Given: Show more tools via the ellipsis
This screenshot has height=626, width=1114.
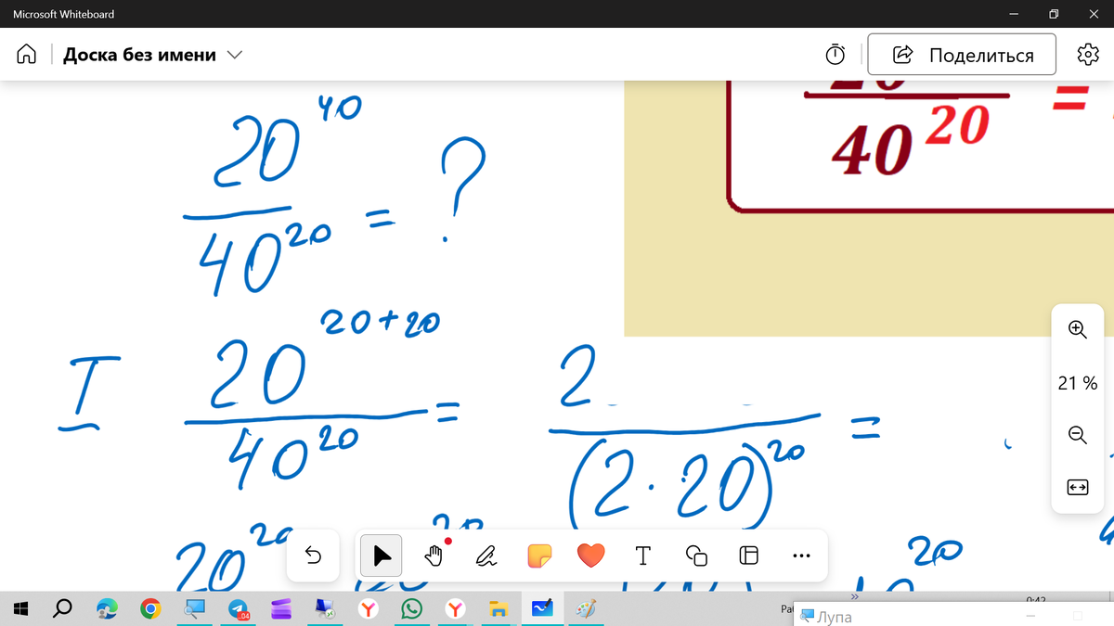Looking at the screenshot, I should (801, 556).
